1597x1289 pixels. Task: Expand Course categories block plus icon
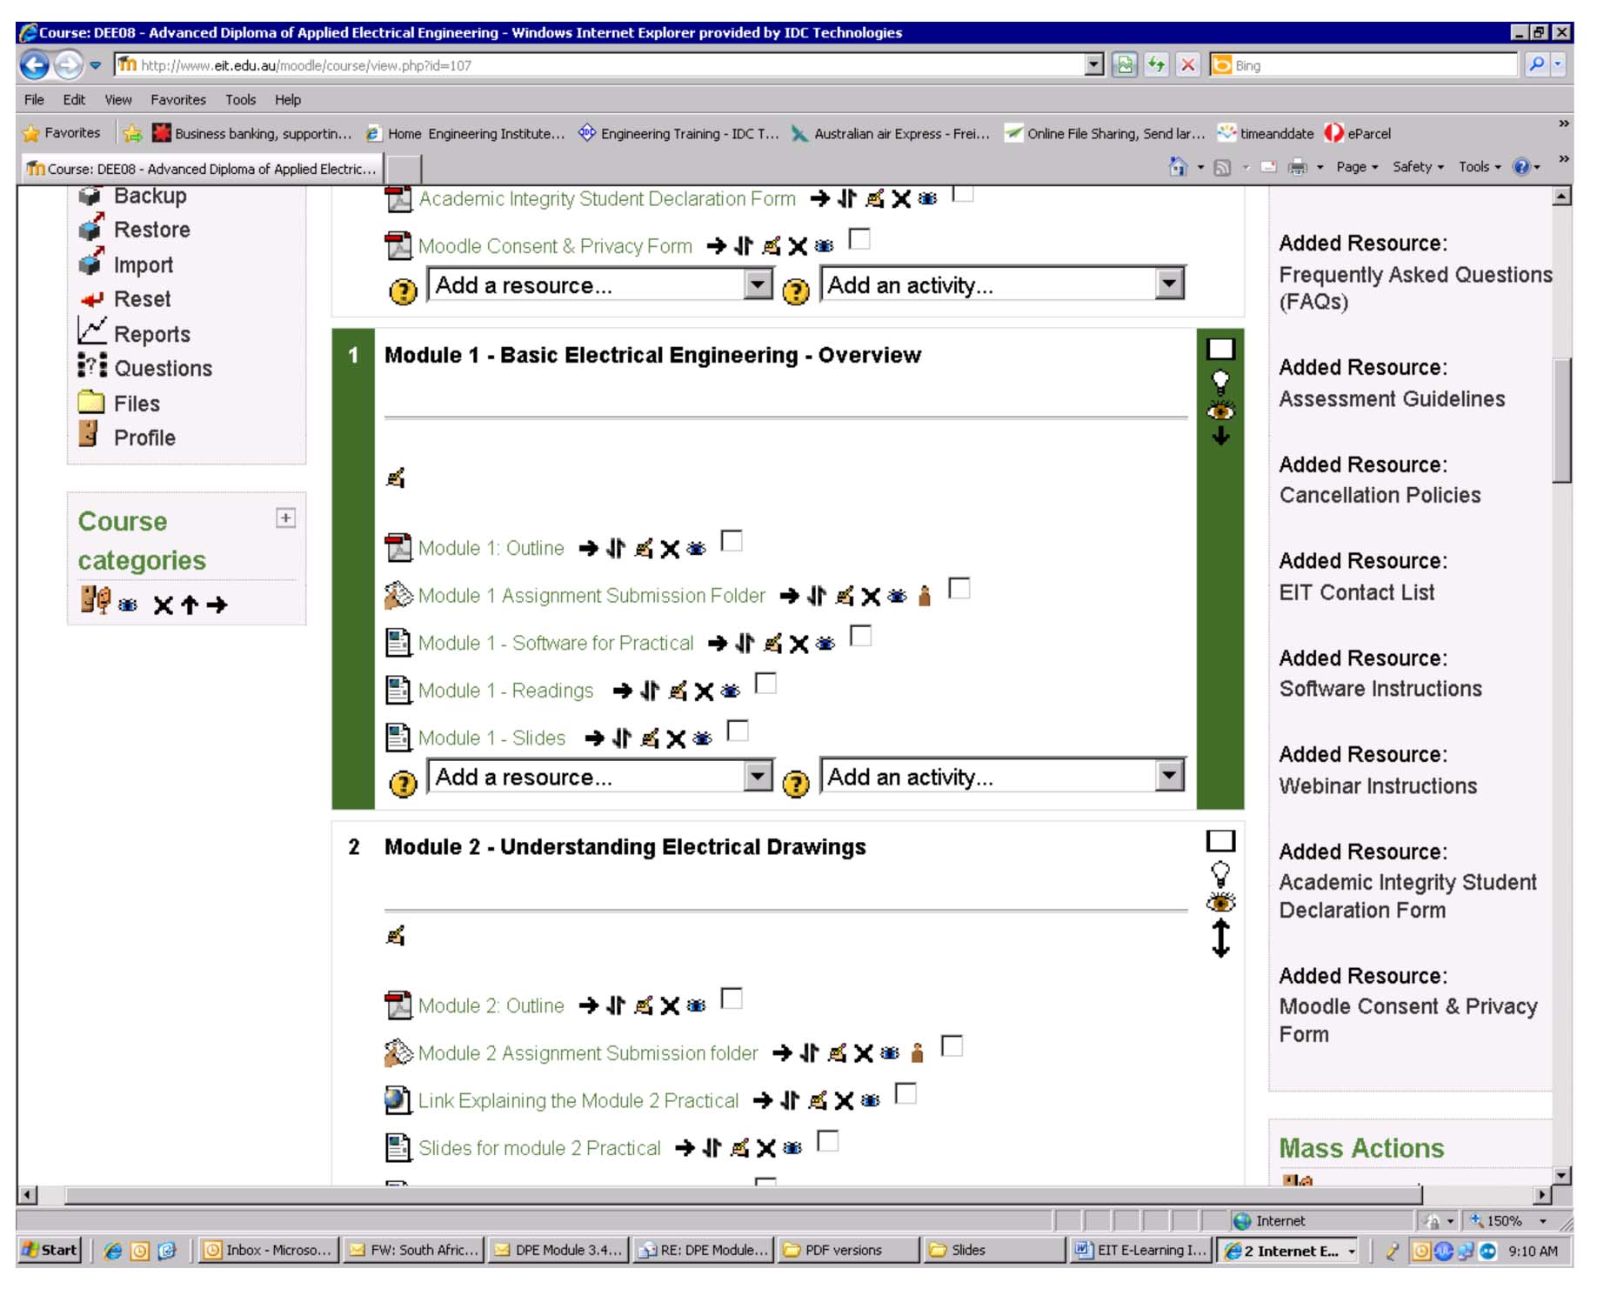pos(285,518)
